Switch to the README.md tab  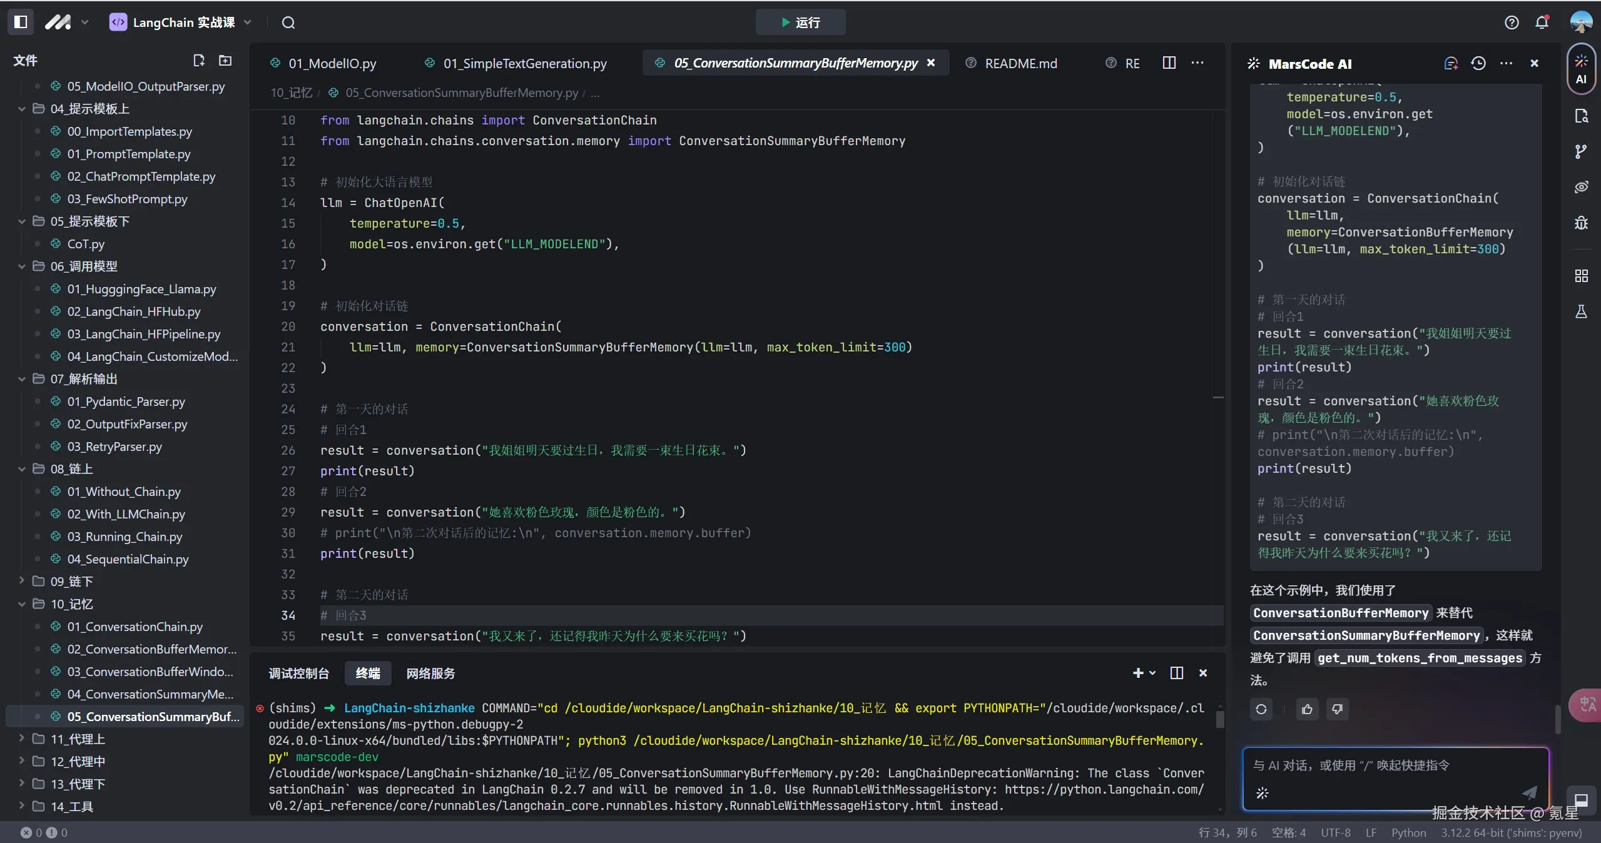1020,63
